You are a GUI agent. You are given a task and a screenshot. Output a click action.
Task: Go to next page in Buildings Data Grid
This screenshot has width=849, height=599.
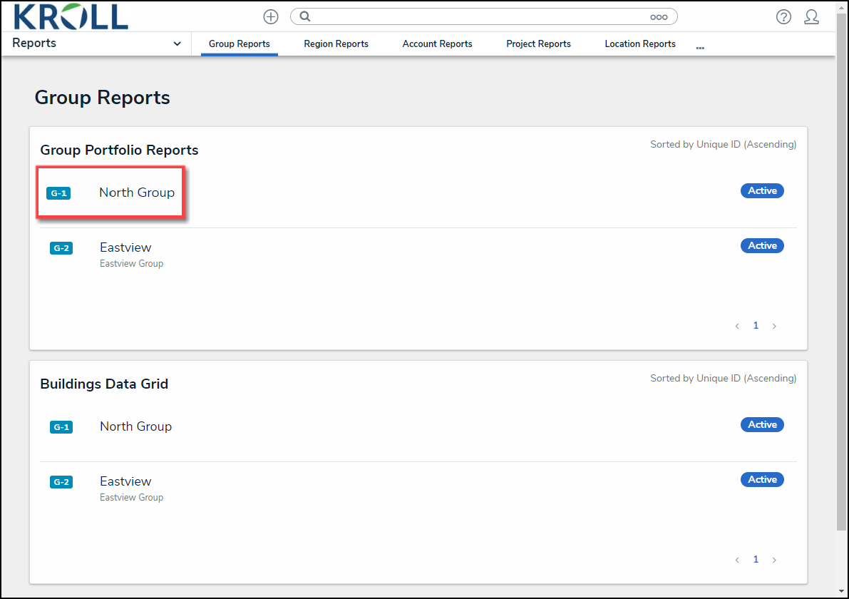pyautogui.click(x=774, y=560)
